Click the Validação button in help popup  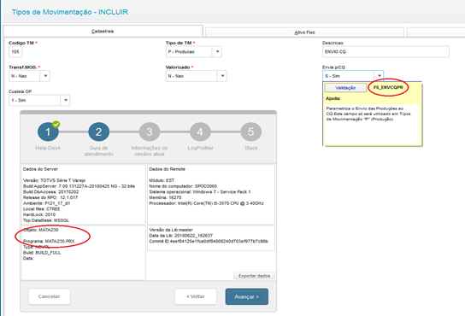[345, 88]
